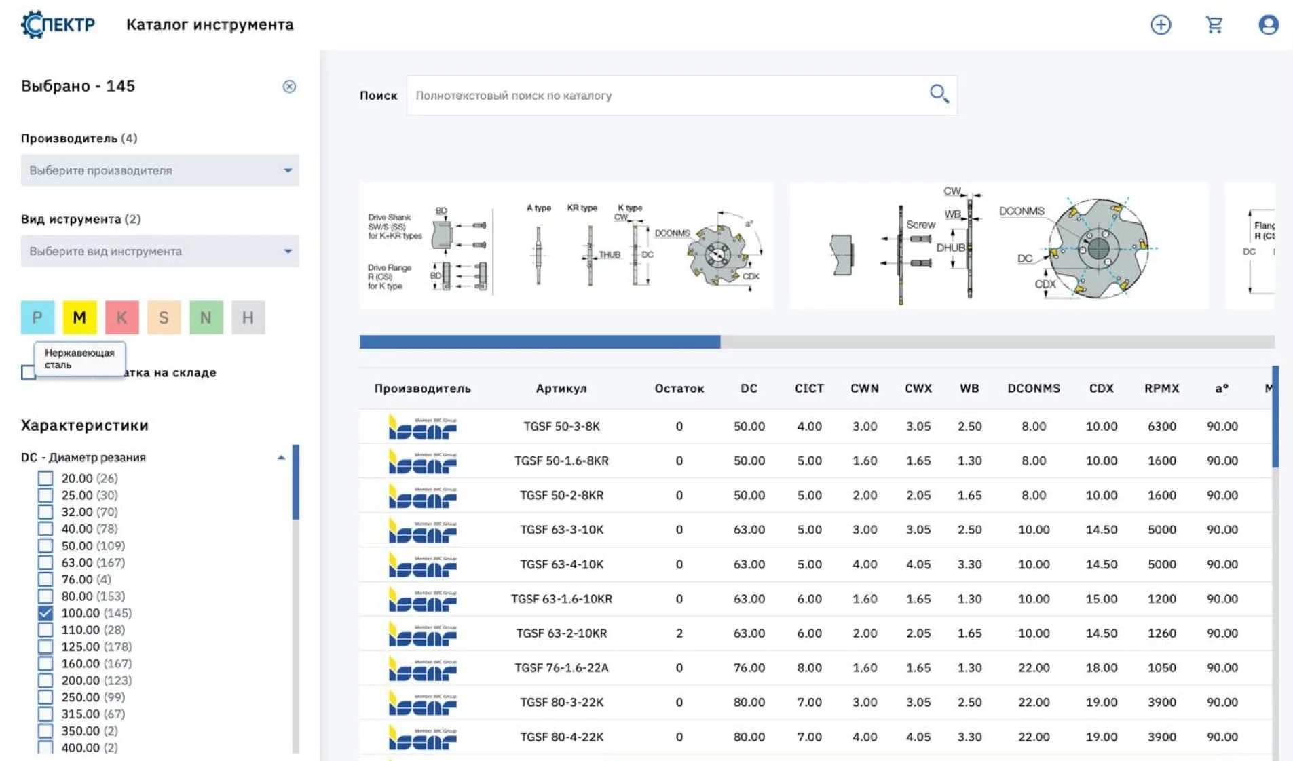This screenshot has width=1293, height=761.
Task: Click the Спектр logo
Action: [58, 25]
